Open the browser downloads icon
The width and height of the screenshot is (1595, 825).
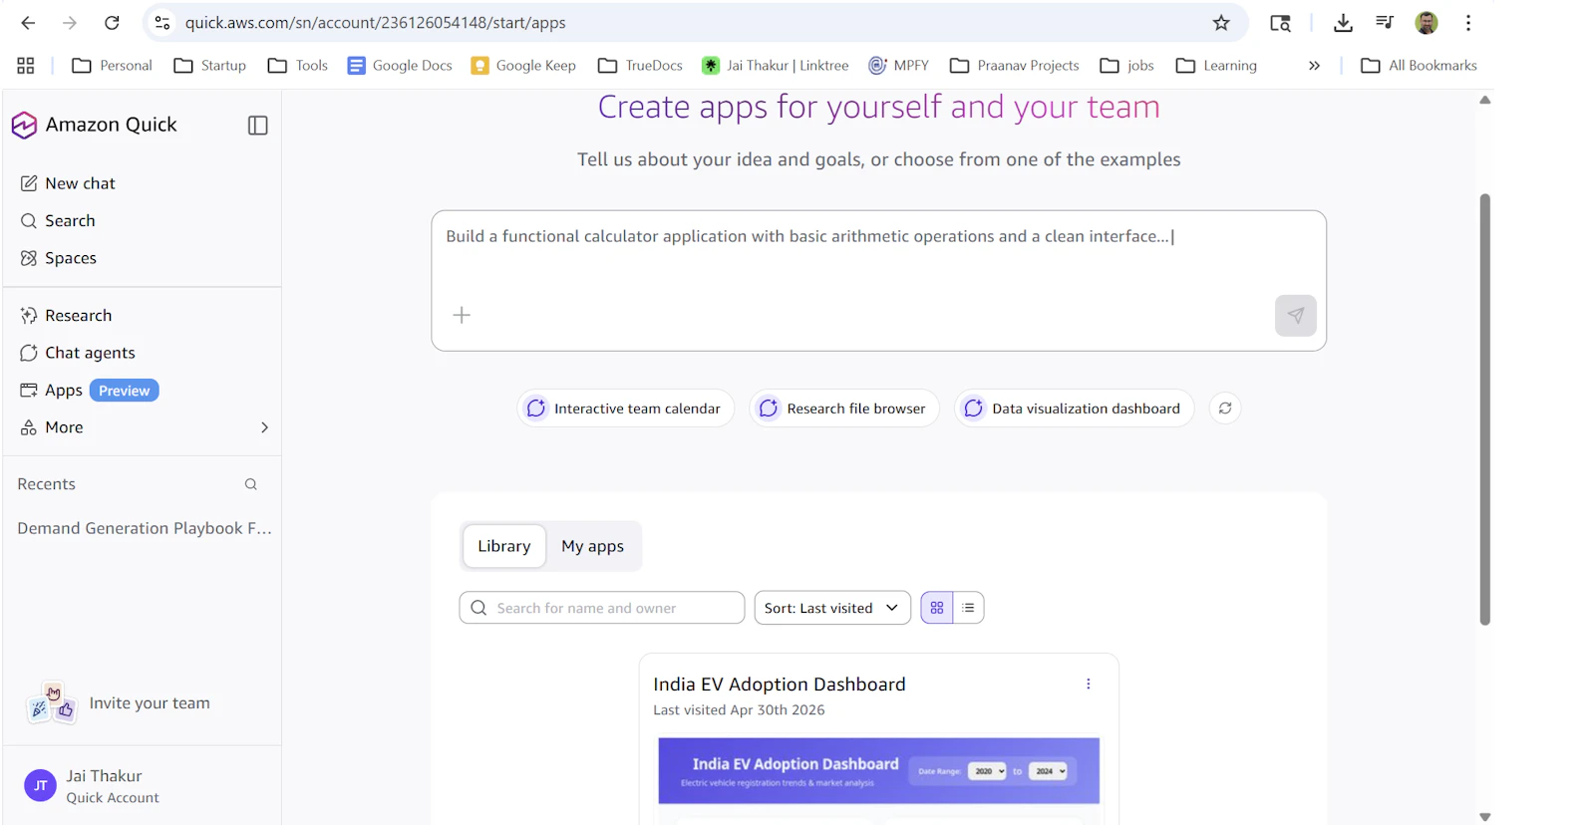(1343, 23)
